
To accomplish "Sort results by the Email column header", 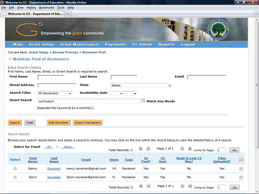I will tap(86, 160).
